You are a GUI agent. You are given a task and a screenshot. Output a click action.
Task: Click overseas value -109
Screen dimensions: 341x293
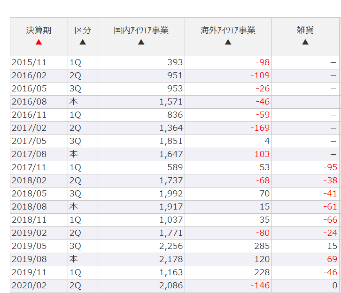click(x=260, y=75)
